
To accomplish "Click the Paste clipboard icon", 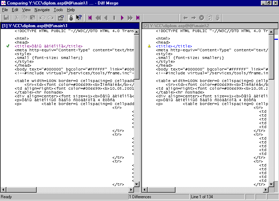I will pos(33,18).
